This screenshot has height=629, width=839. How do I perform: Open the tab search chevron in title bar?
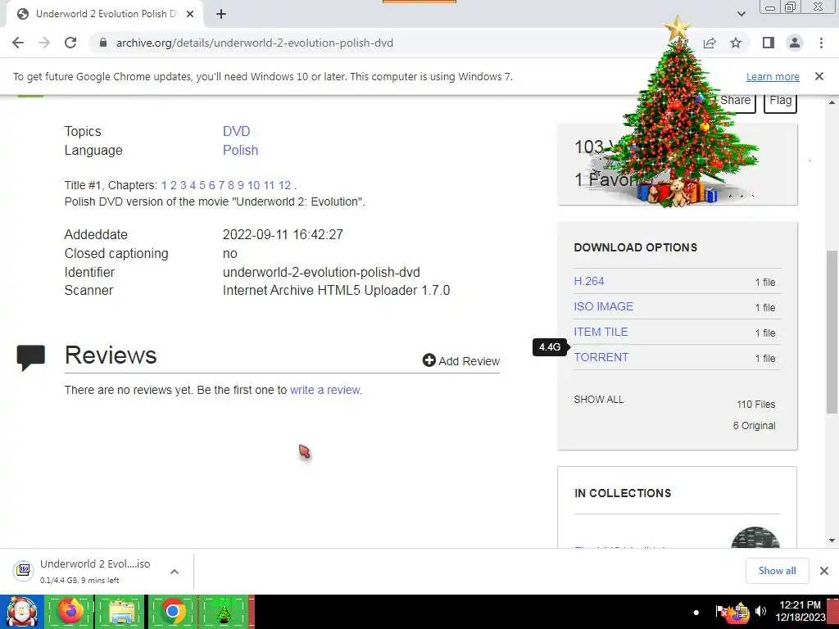[741, 14]
